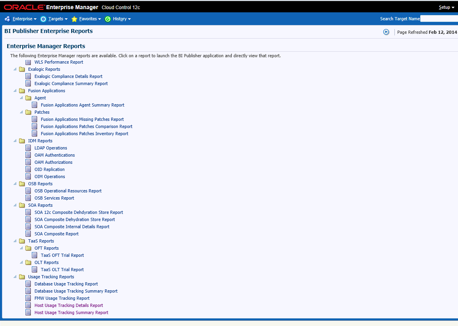Screen dimensions: 458x326
Task: Click the SOA Reports folder icon
Action: pos(22,205)
